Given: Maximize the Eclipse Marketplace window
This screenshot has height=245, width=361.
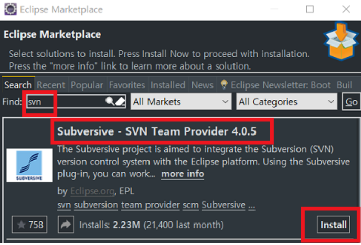Looking at the screenshot, I should pos(310,9).
